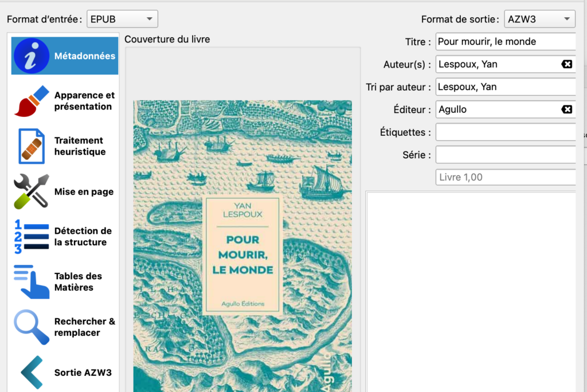This screenshot has width=587, height=392.
Task: Click the book cover image preview
Action: click(x=242, y=246)
